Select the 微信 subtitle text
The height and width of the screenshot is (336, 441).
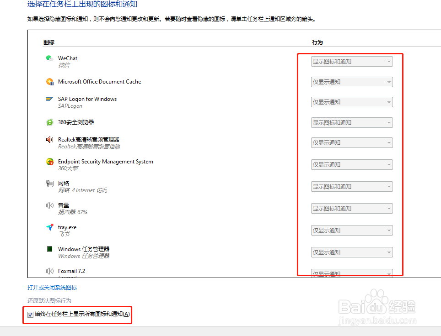coord(64,65)
